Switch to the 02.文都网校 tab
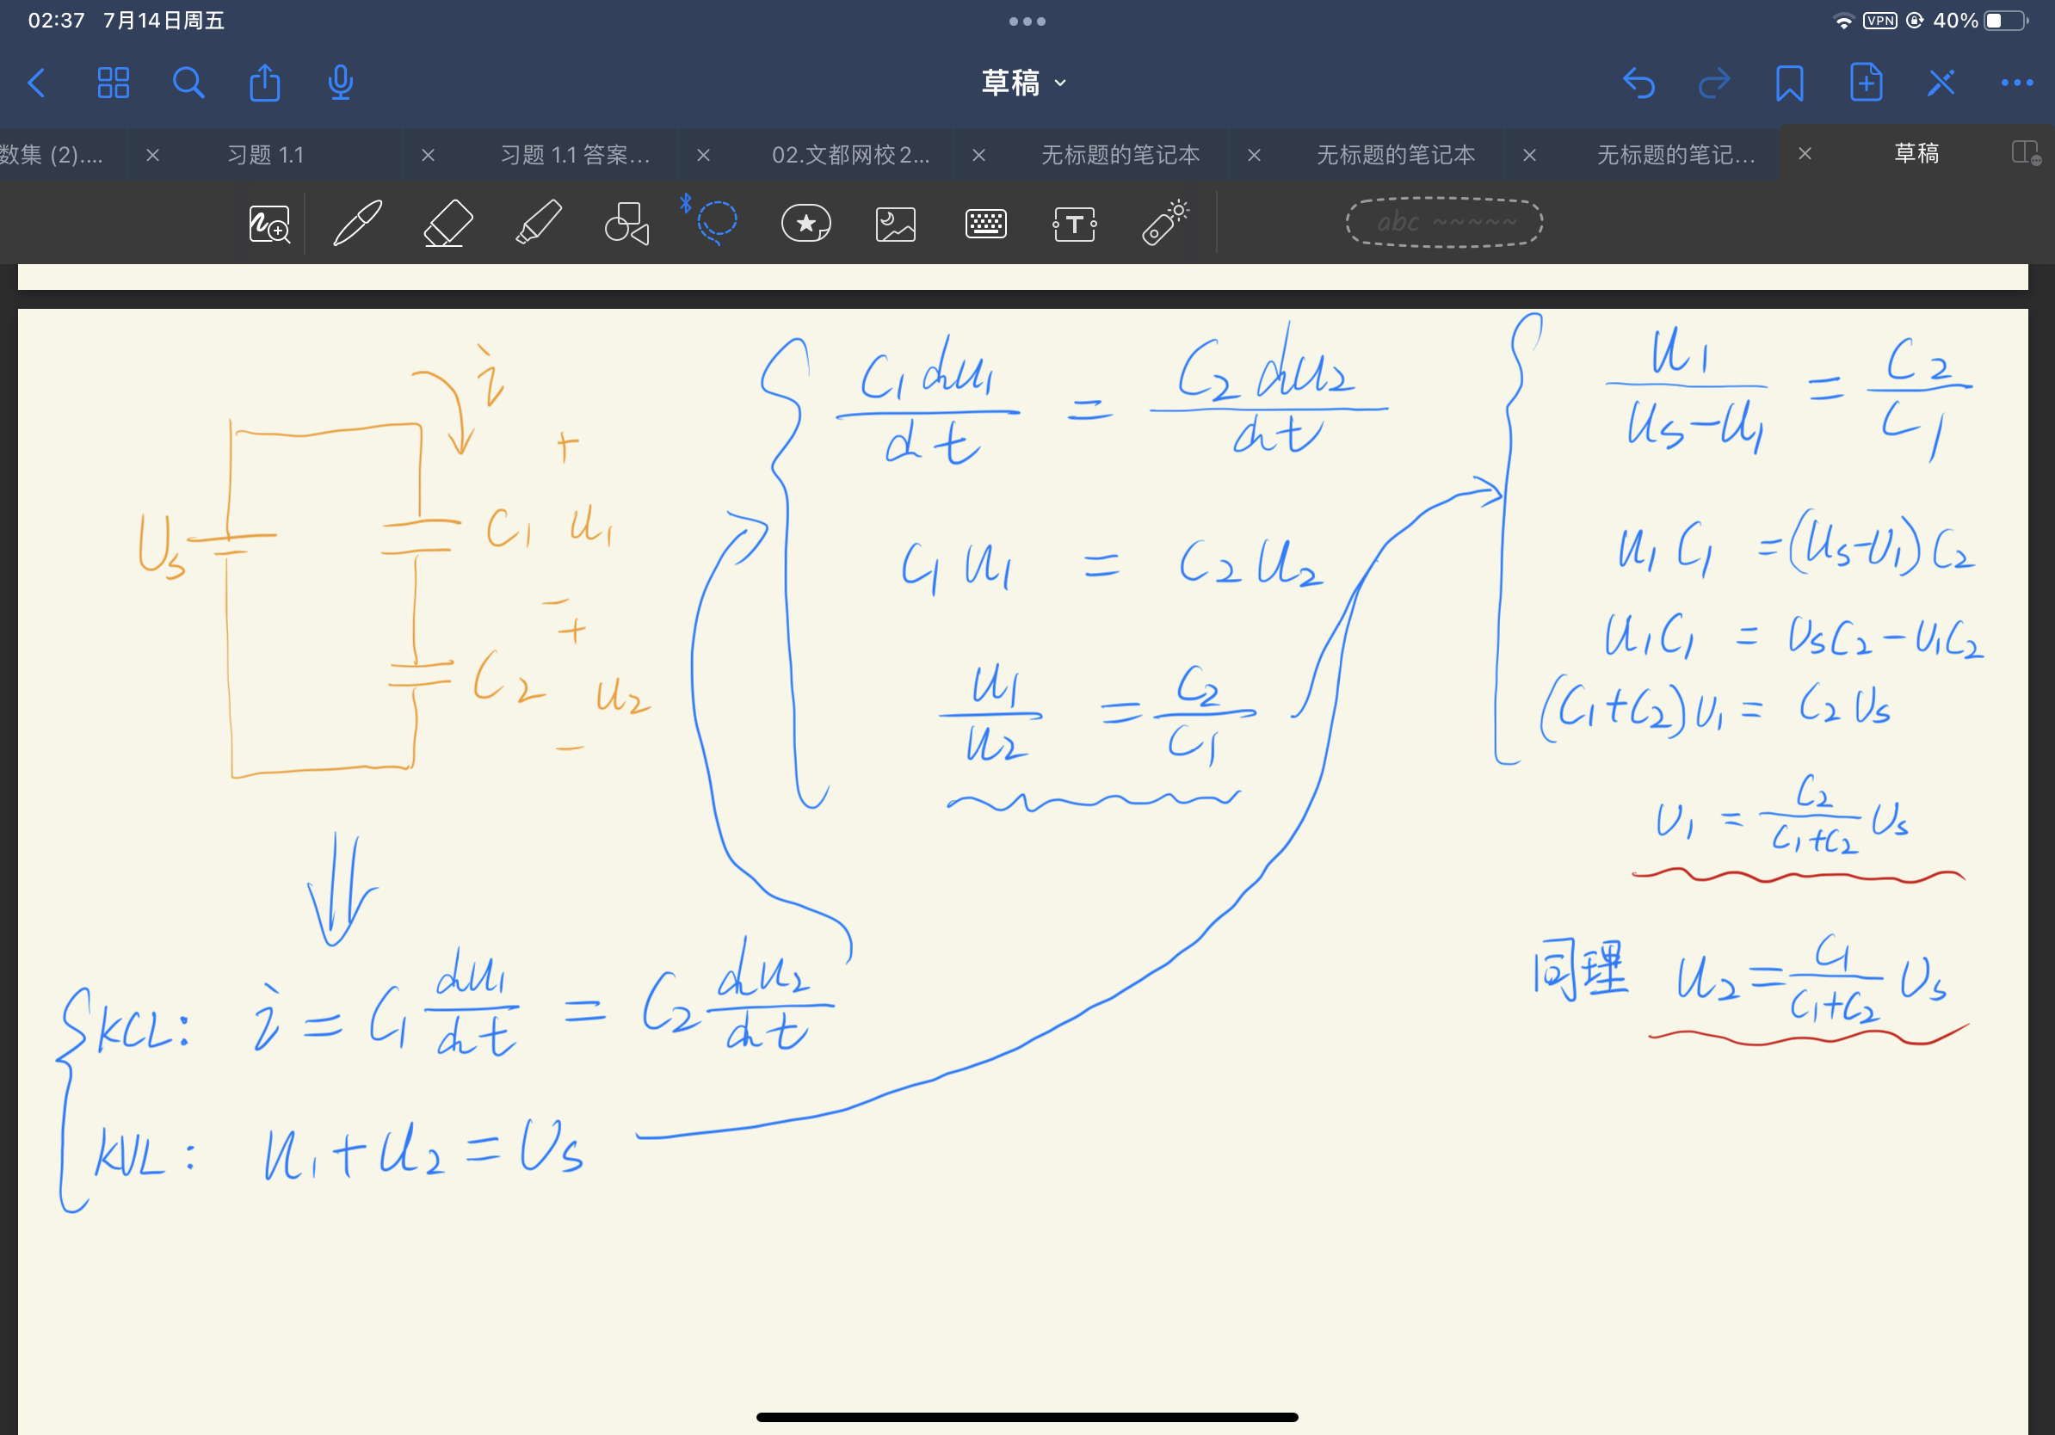 coord(850,155)
